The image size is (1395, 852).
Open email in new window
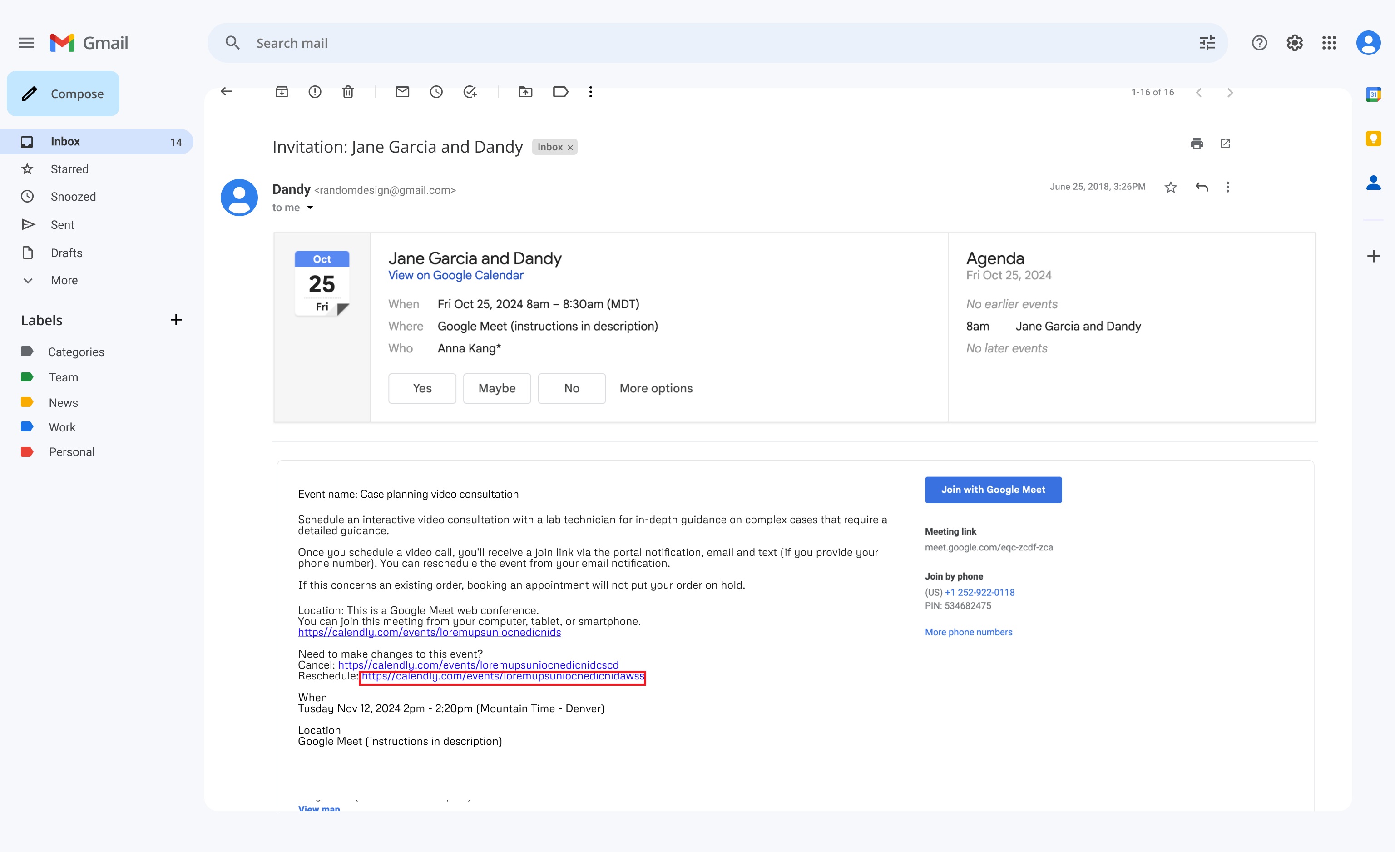(1225, 144)
